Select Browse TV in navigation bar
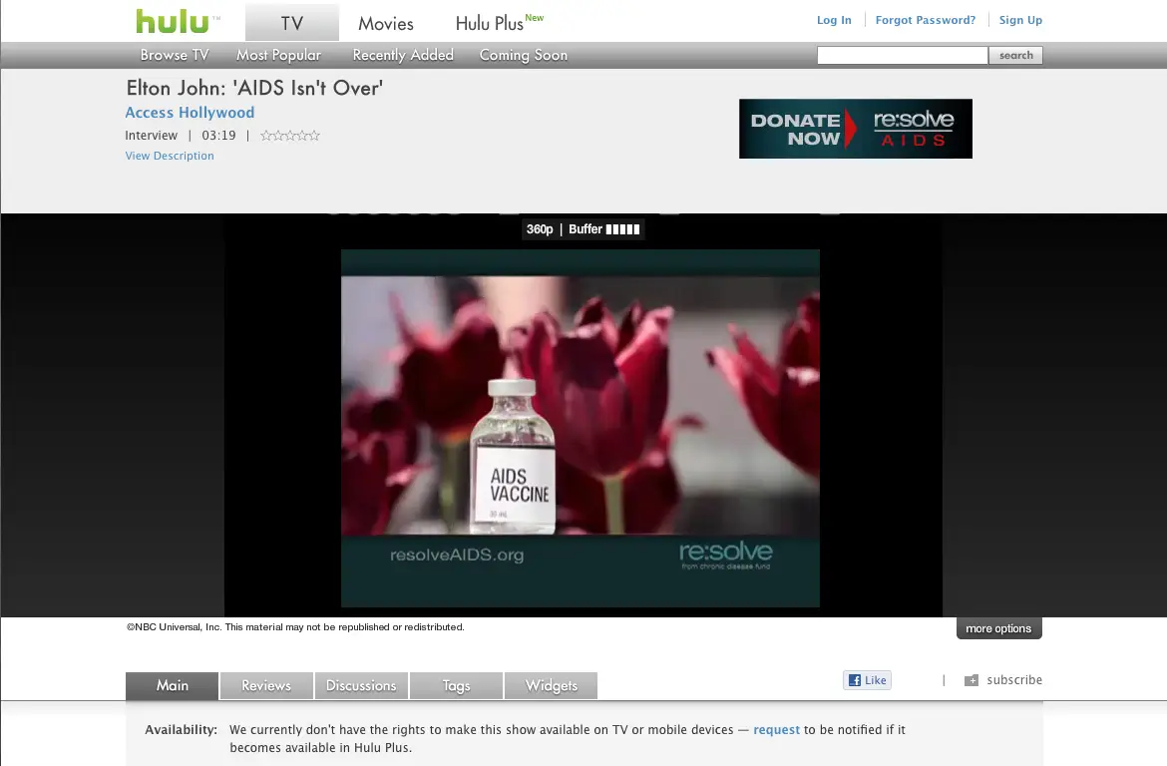This screenshot has height=766, width=1167. (x=175, y=55)
